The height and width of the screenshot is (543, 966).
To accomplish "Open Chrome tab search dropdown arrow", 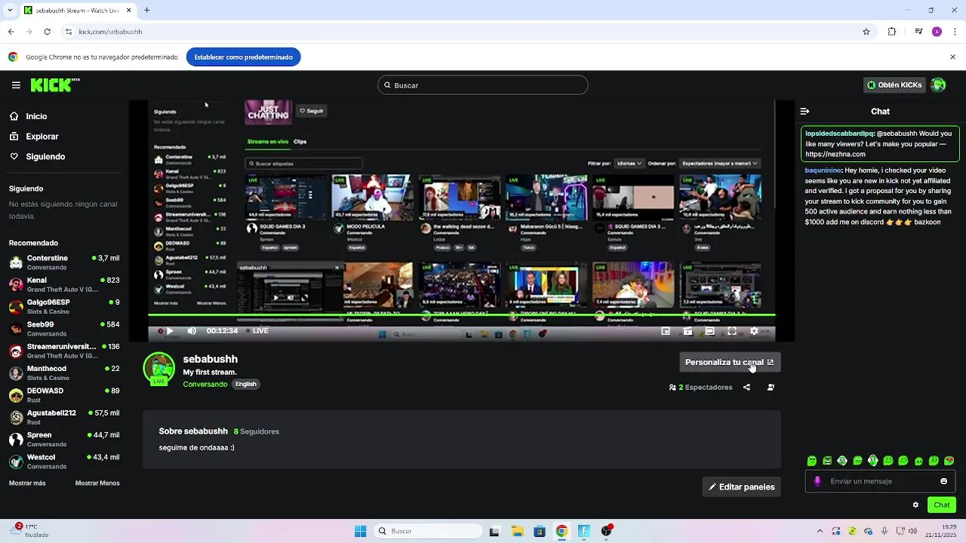I will coord(9,10).
